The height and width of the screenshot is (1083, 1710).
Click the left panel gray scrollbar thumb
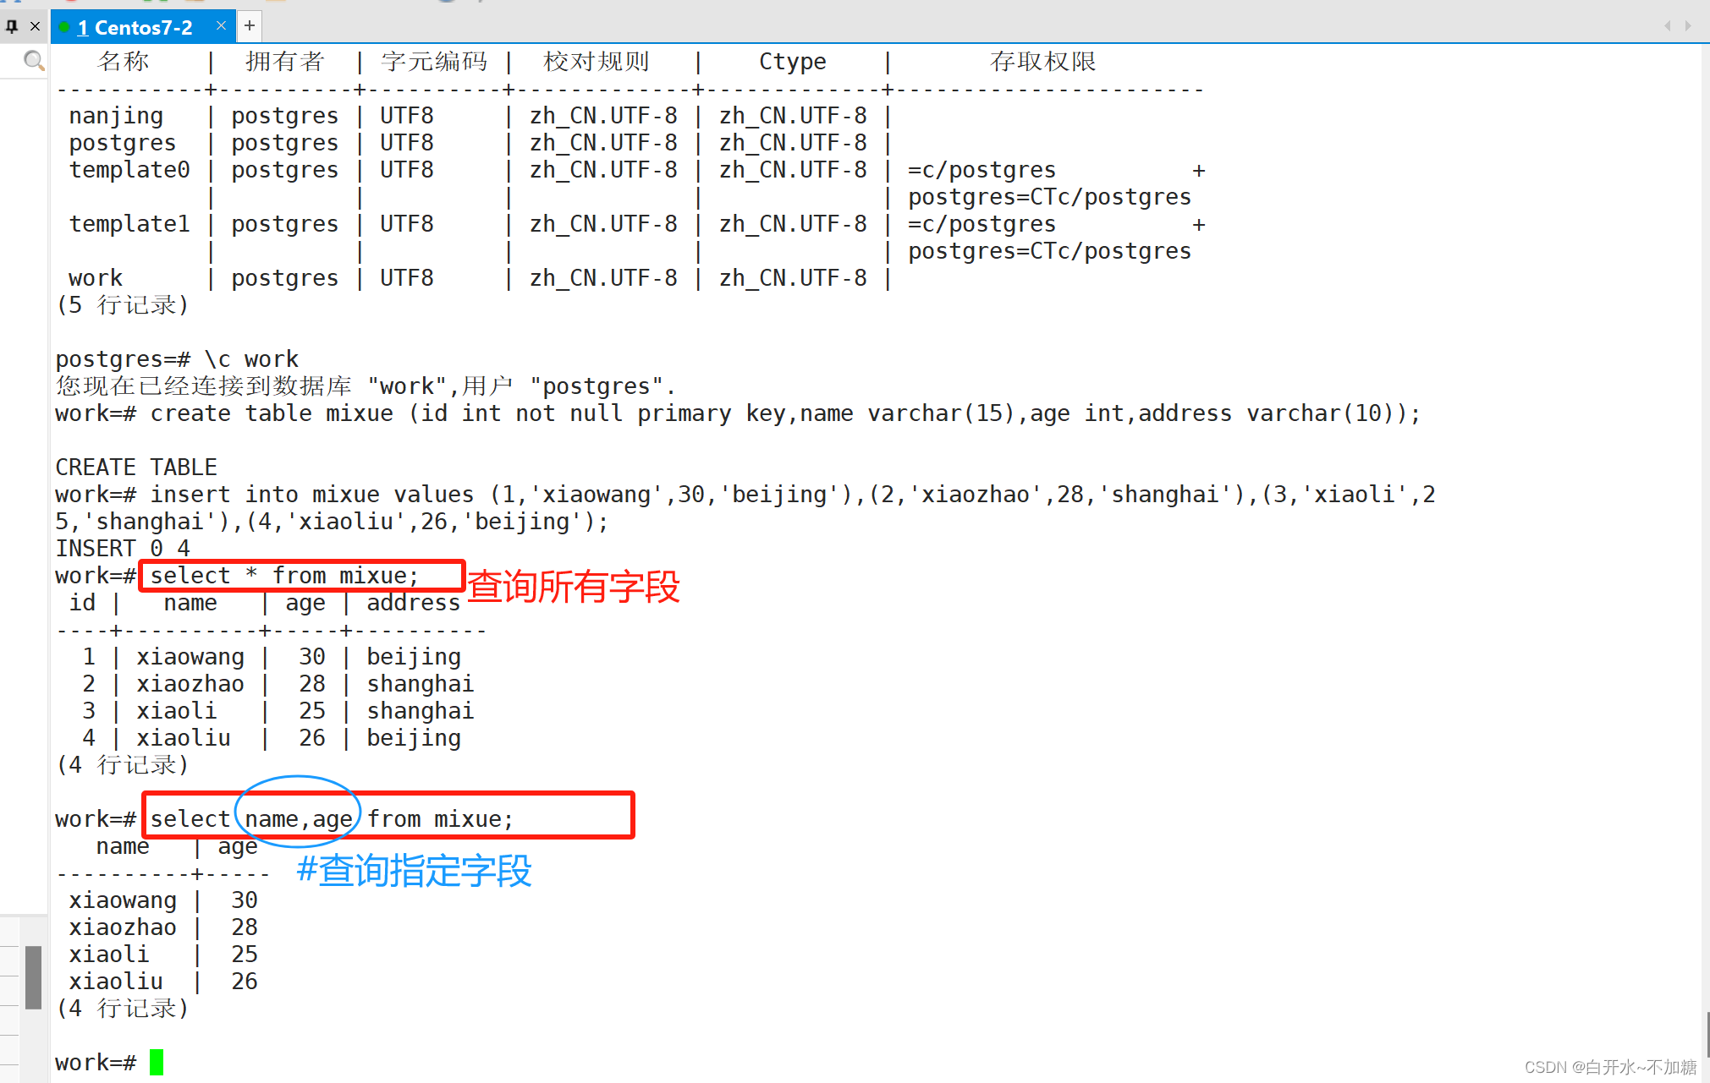[x=33, y=976]
